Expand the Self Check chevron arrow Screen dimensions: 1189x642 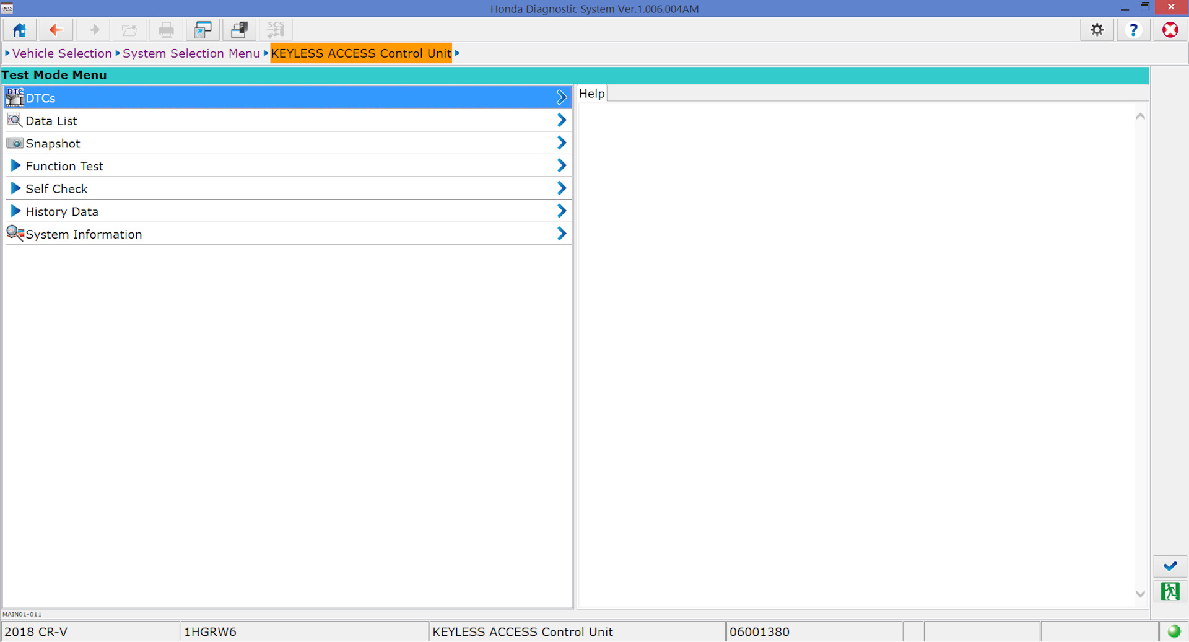point(561,188)
